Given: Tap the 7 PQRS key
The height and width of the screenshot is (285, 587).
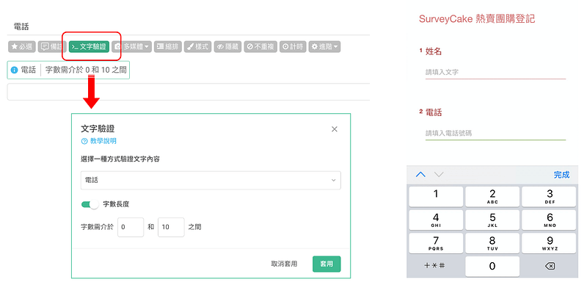Looking at the screenshot, I should (x=436, y=243).
